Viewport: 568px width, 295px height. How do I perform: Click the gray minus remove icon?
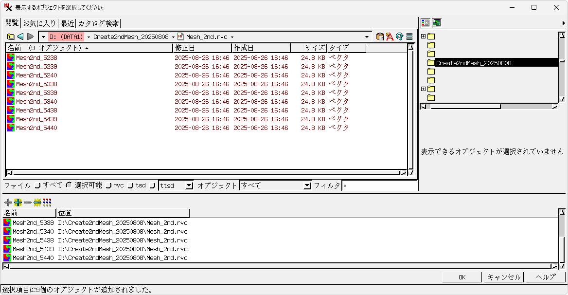(28, 203)
